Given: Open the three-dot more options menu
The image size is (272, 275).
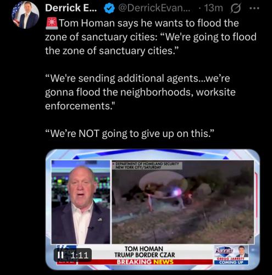Looking at the screenshot, I should tap(255, 8).
